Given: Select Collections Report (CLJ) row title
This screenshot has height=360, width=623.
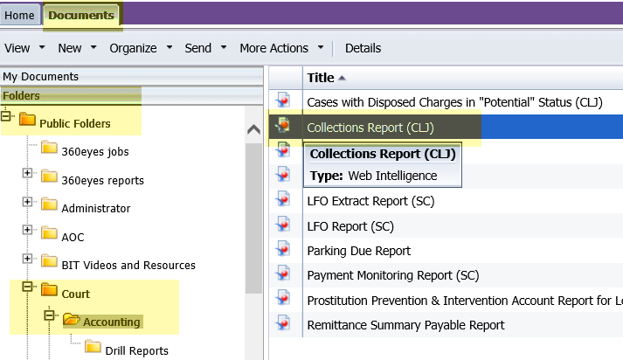Looking at the screenshot, I should click(370, 128).
